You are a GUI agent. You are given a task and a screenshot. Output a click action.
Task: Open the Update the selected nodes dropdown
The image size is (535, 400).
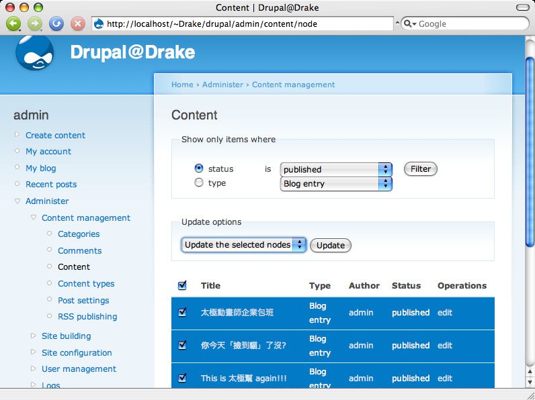pyautogui.click(x=243, y=245)
